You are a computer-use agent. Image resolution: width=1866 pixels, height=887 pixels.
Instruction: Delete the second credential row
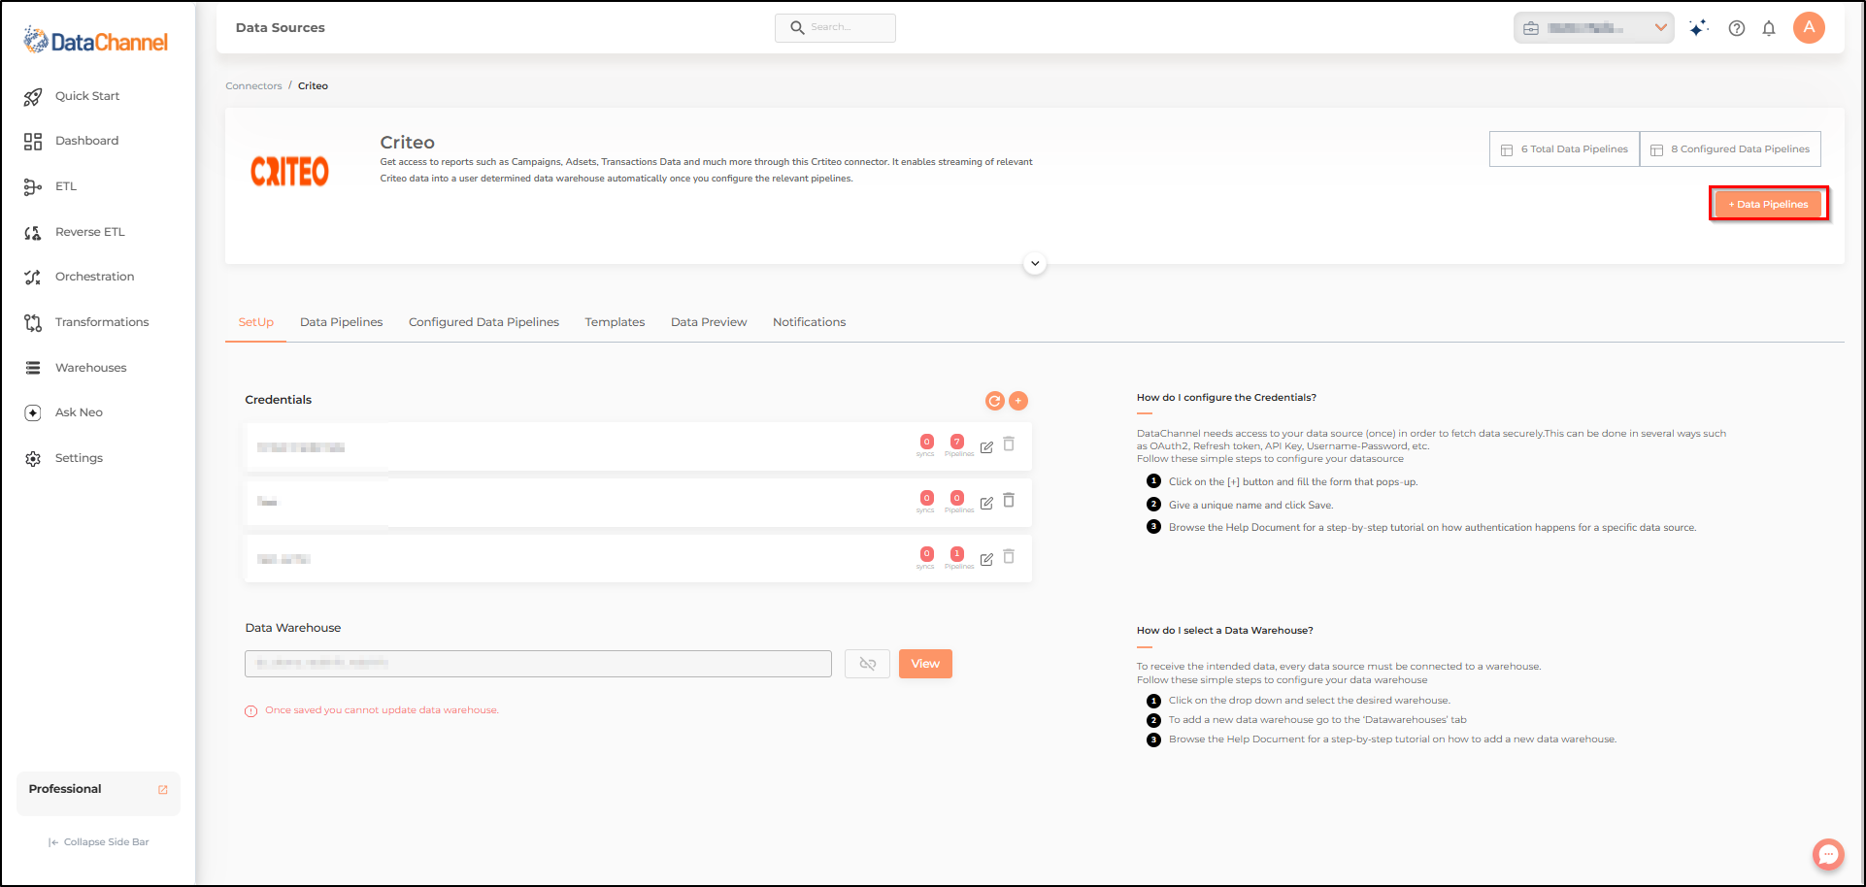pos(1009,501)
